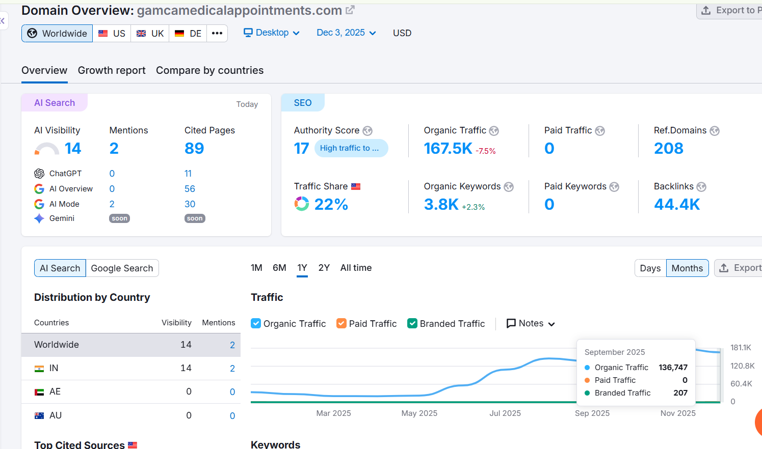Open the Notes dropdown
Viewport: 762px width, 449px height.
pyautogui.click(x=531, y=323)
